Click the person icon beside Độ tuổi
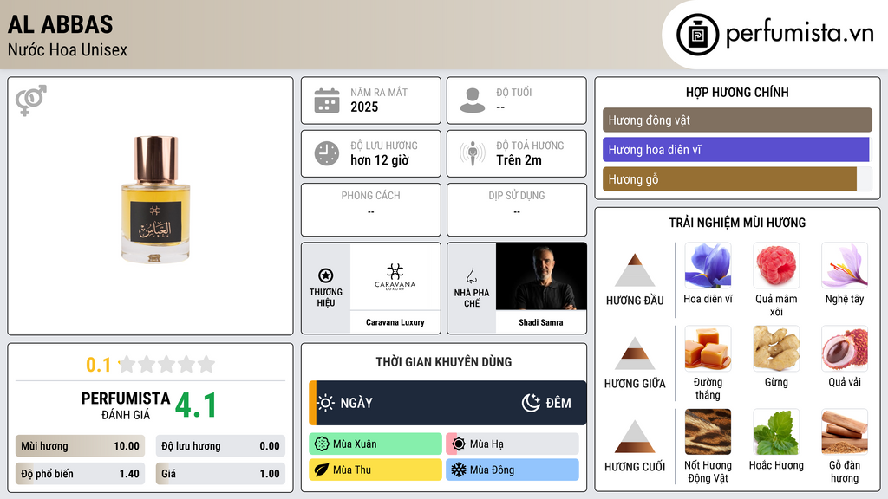This screenshot has width=888, height=499. 473,100
